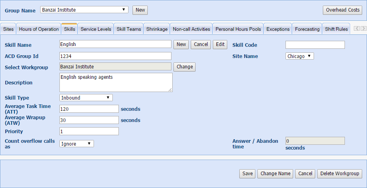The width and height of the screenshot is (367, 188).
Task: Open the Group Name dropdown
Action: 84,10
